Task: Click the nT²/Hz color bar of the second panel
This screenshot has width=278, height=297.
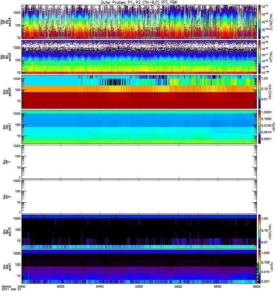Action: (260, 57)
